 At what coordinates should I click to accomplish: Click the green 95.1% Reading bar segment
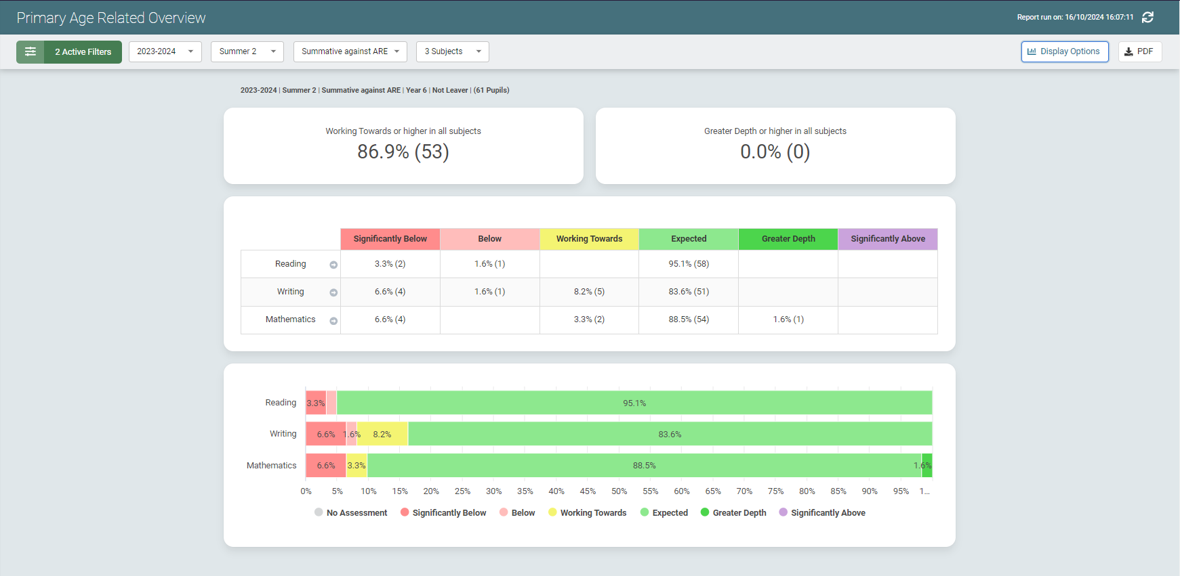(x=634, y=403)
